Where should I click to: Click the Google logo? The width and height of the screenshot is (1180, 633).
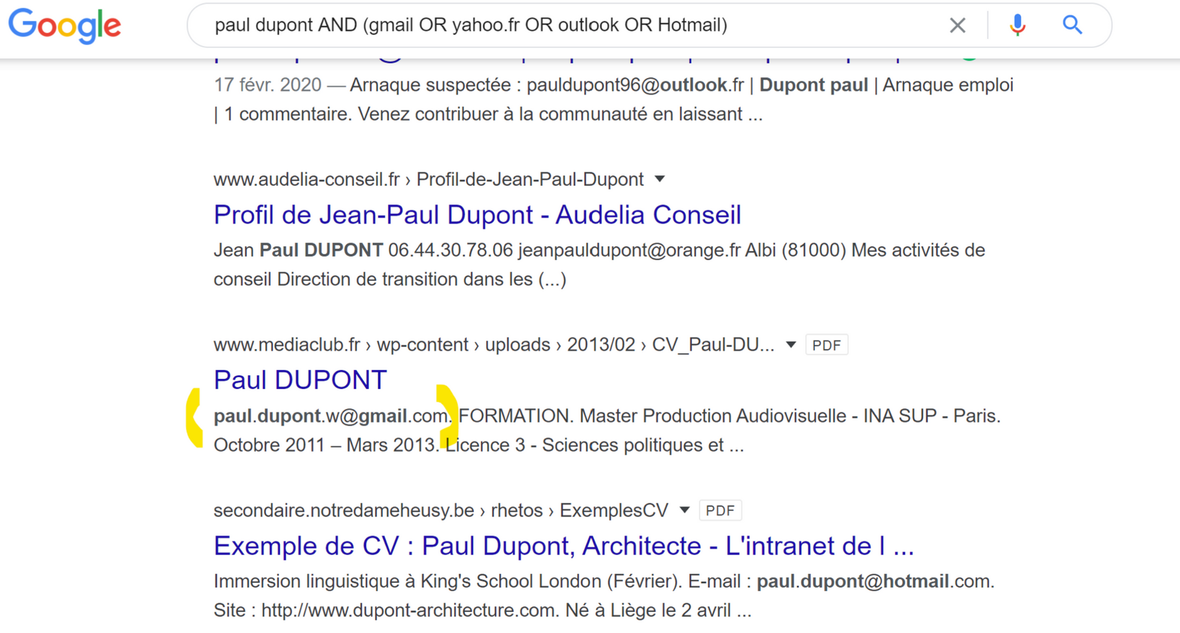[x=65, y=25]
